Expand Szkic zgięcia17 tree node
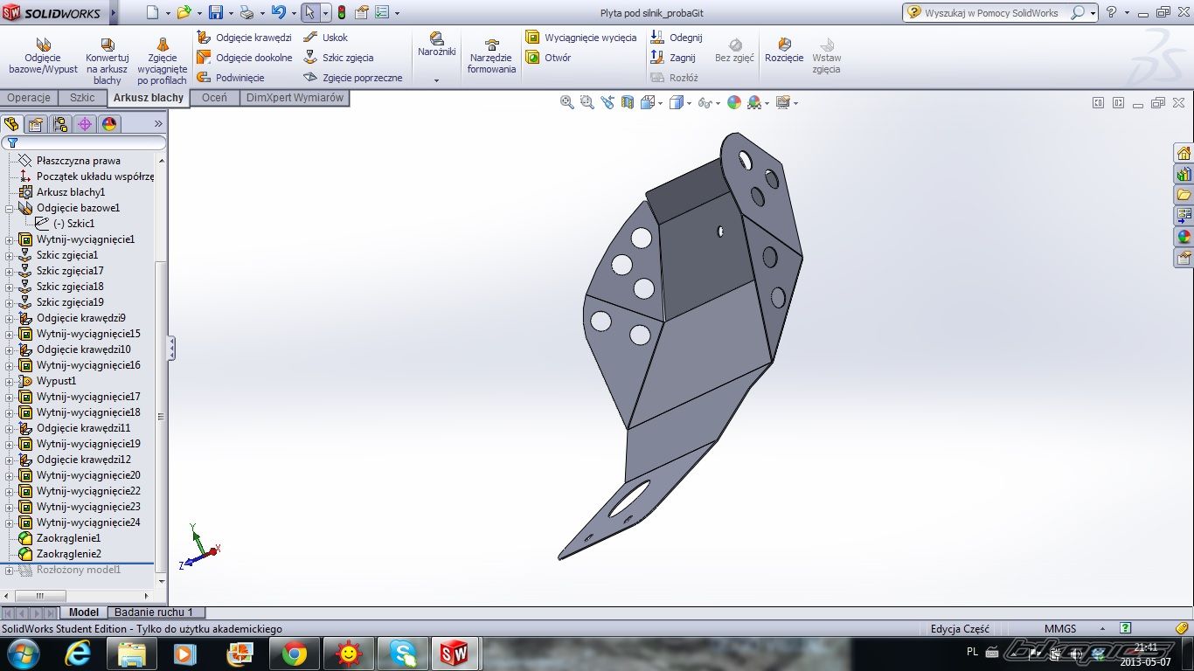Image resolution: width=1194 pixels, height=671 pixels. click(10, 271)
